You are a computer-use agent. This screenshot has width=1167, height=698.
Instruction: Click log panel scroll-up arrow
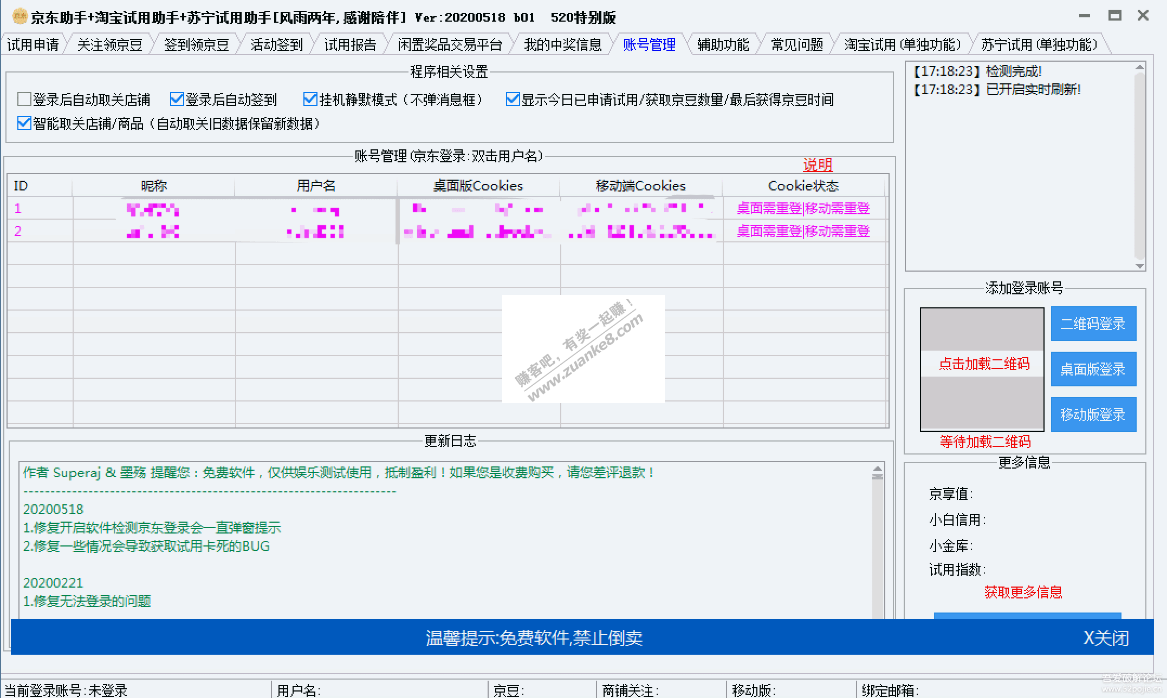[1140, 68]
